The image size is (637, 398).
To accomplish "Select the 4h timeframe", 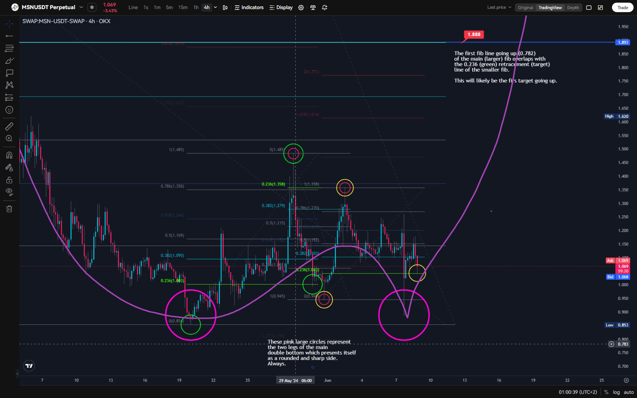I will [x=207, y=8].
